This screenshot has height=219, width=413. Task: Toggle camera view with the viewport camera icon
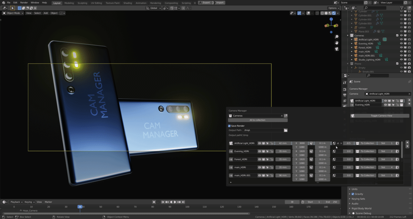pyautogui.click(x=337, y=49)
